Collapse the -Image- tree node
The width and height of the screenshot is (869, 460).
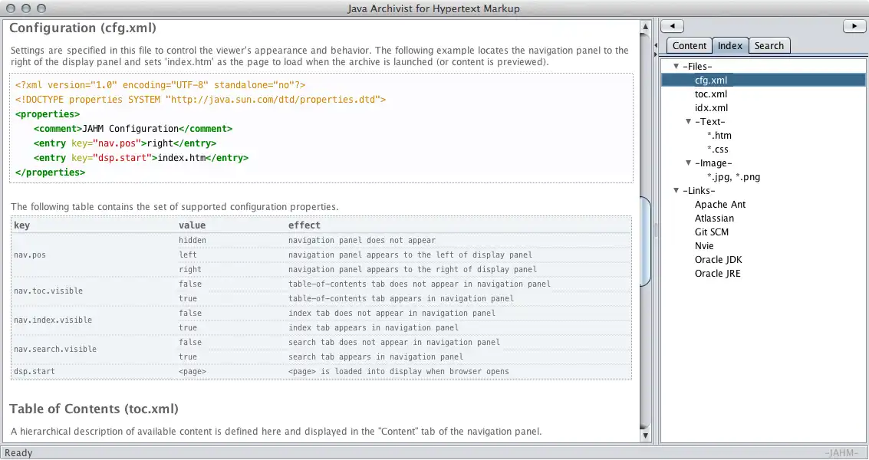689,163
